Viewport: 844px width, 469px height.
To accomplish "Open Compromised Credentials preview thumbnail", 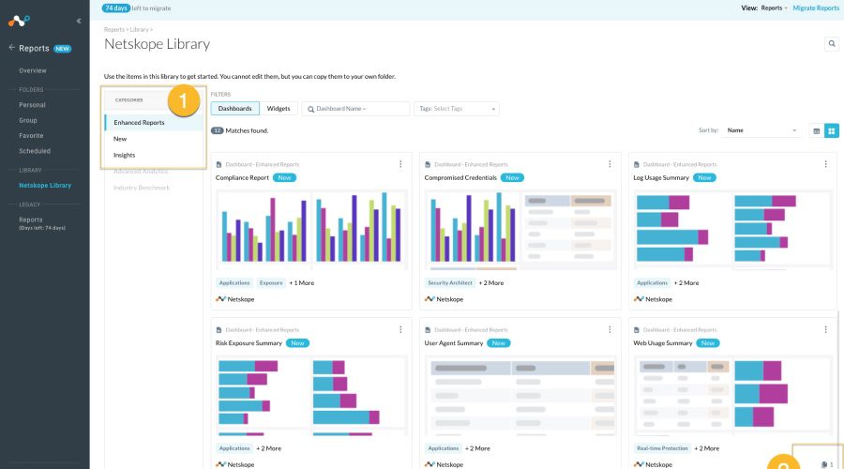I will 520,229.
